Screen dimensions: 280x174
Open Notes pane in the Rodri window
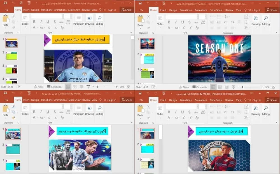pyautogui.click(x=39, y=87)
